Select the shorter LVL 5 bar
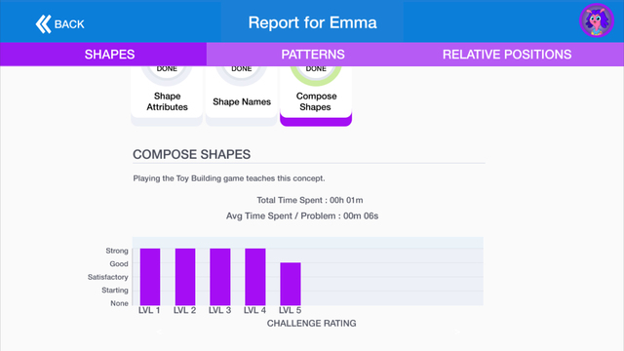 (x=291, y=284)
